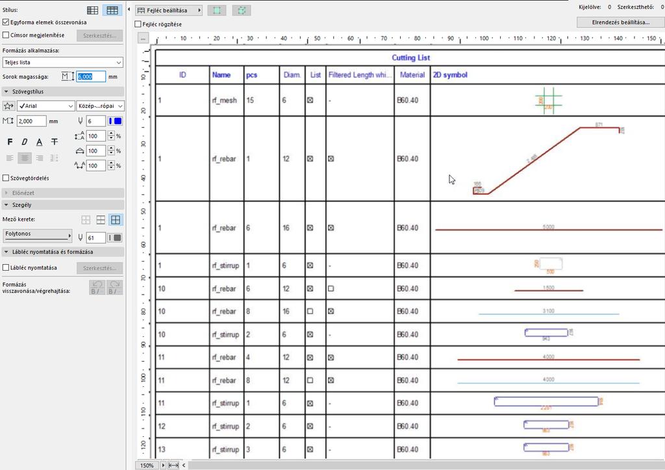This screenshot has height=470, width=665.
Task: Click Szerkesztés button next to Lábléc nyomtatása
Action: (99, 268)
